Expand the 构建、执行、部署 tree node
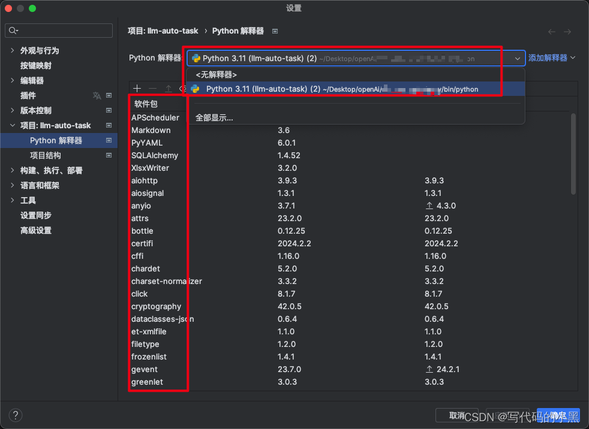 13,170
